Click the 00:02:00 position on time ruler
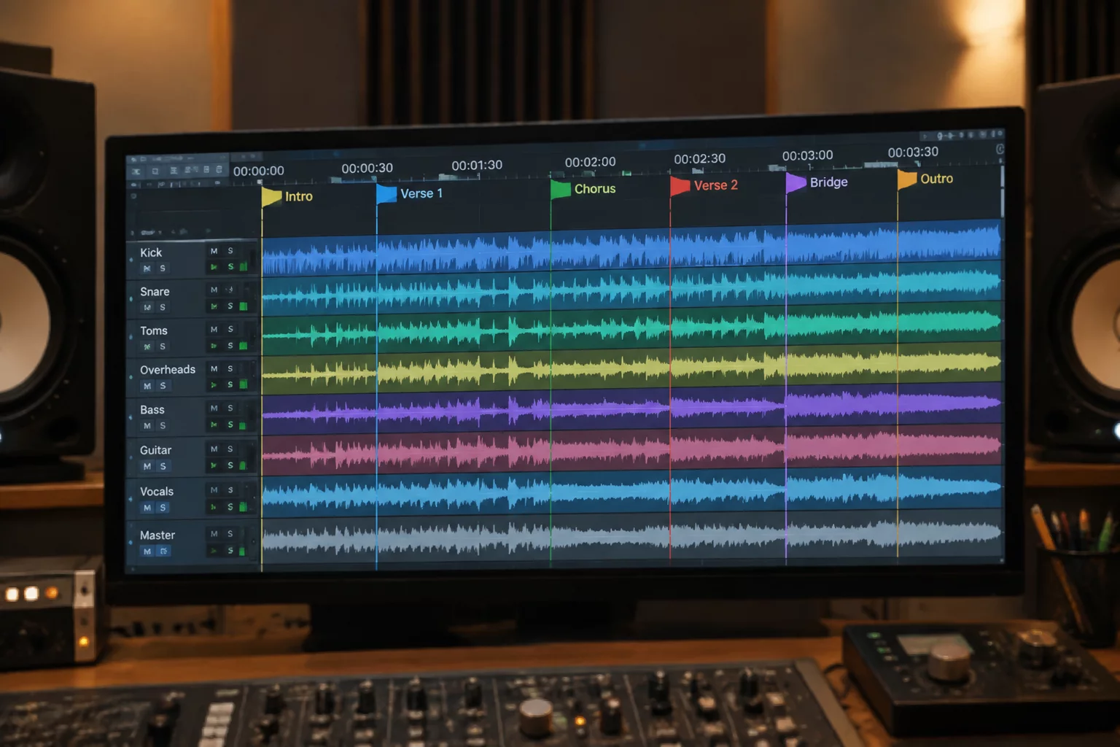This screenshot has width=1120, height=747. tap(590, 162)
